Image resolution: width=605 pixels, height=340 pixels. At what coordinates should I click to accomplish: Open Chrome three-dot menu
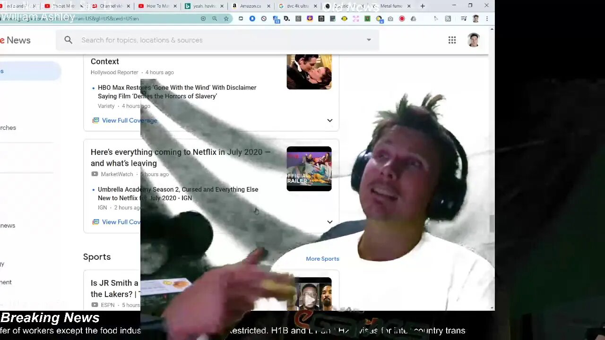coord(487,18)
